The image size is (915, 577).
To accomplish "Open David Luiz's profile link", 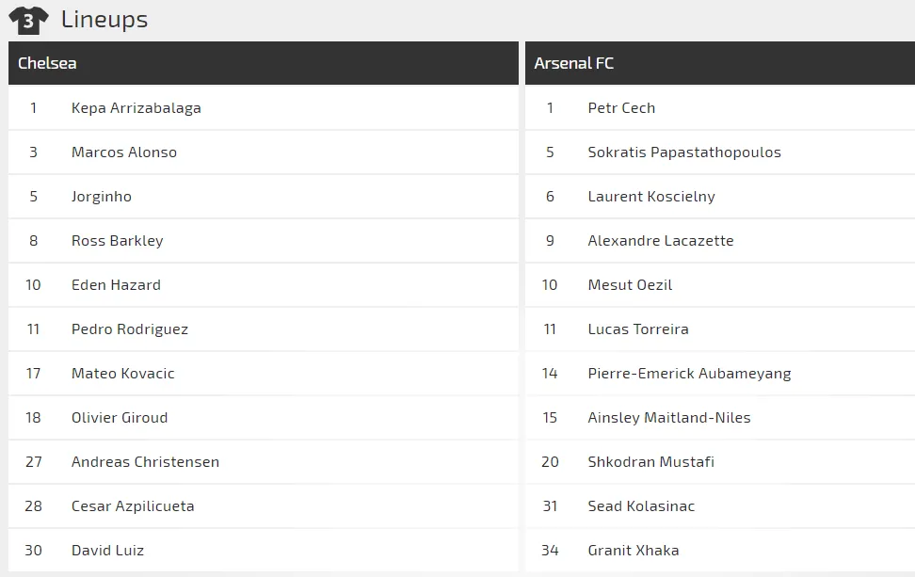I will 107,551.
